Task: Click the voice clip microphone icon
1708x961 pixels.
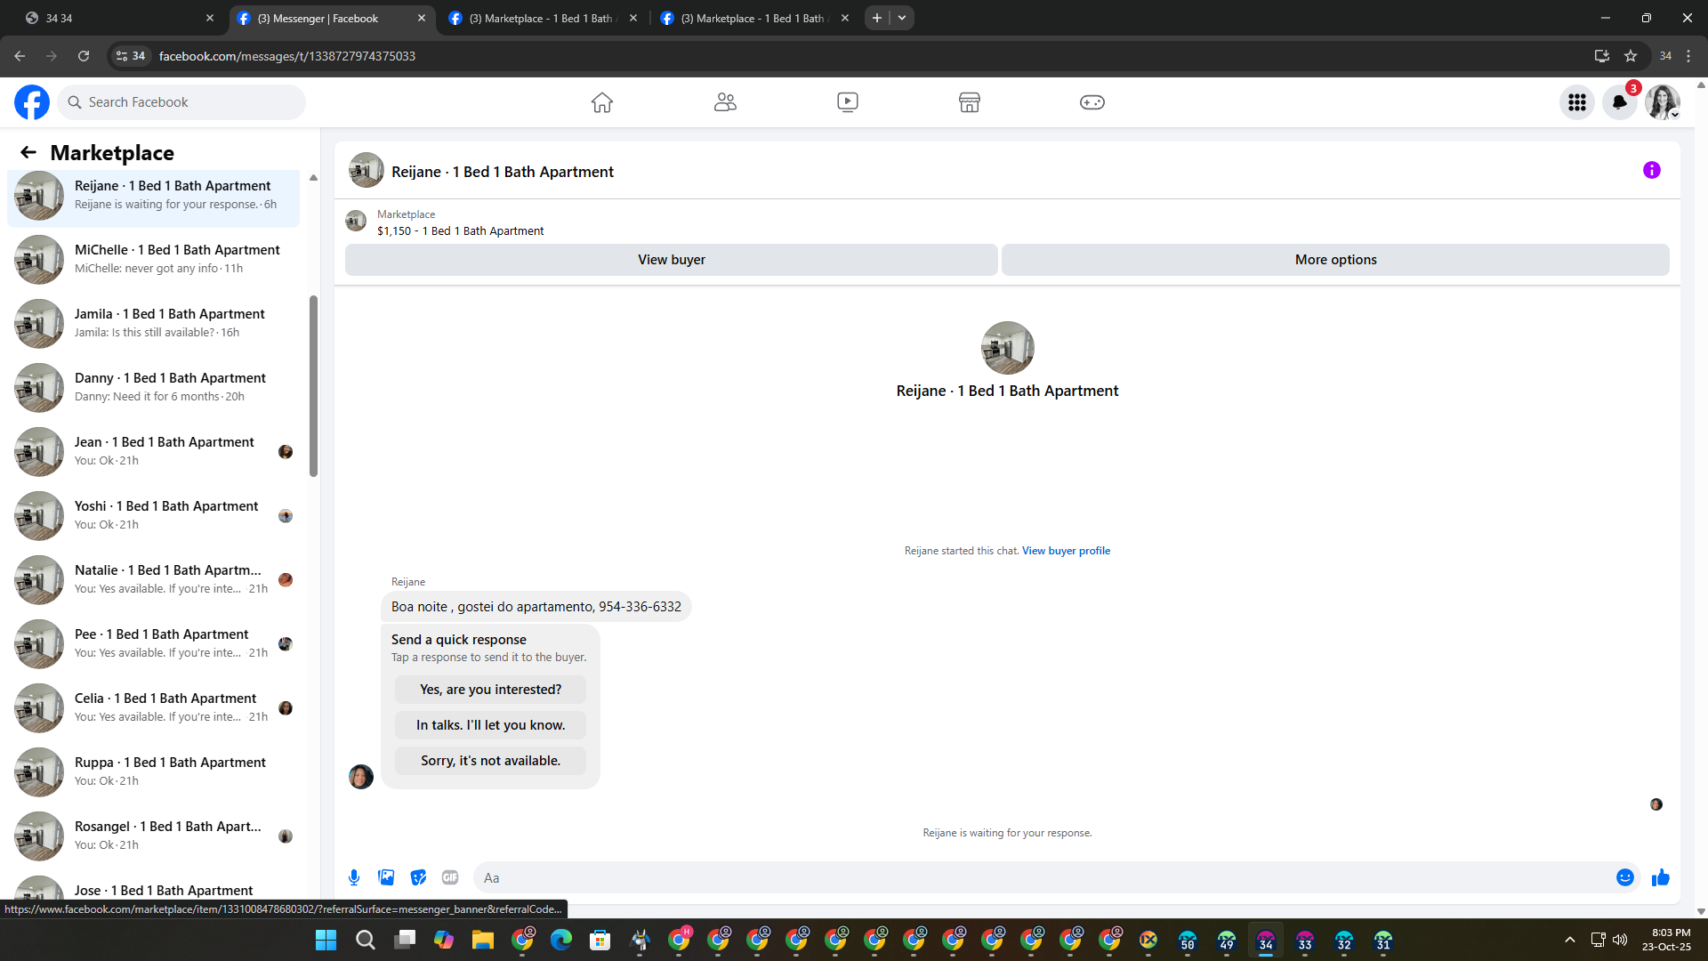Action: 354,877
